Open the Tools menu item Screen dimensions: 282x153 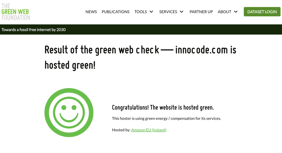[x=140, y=12]
